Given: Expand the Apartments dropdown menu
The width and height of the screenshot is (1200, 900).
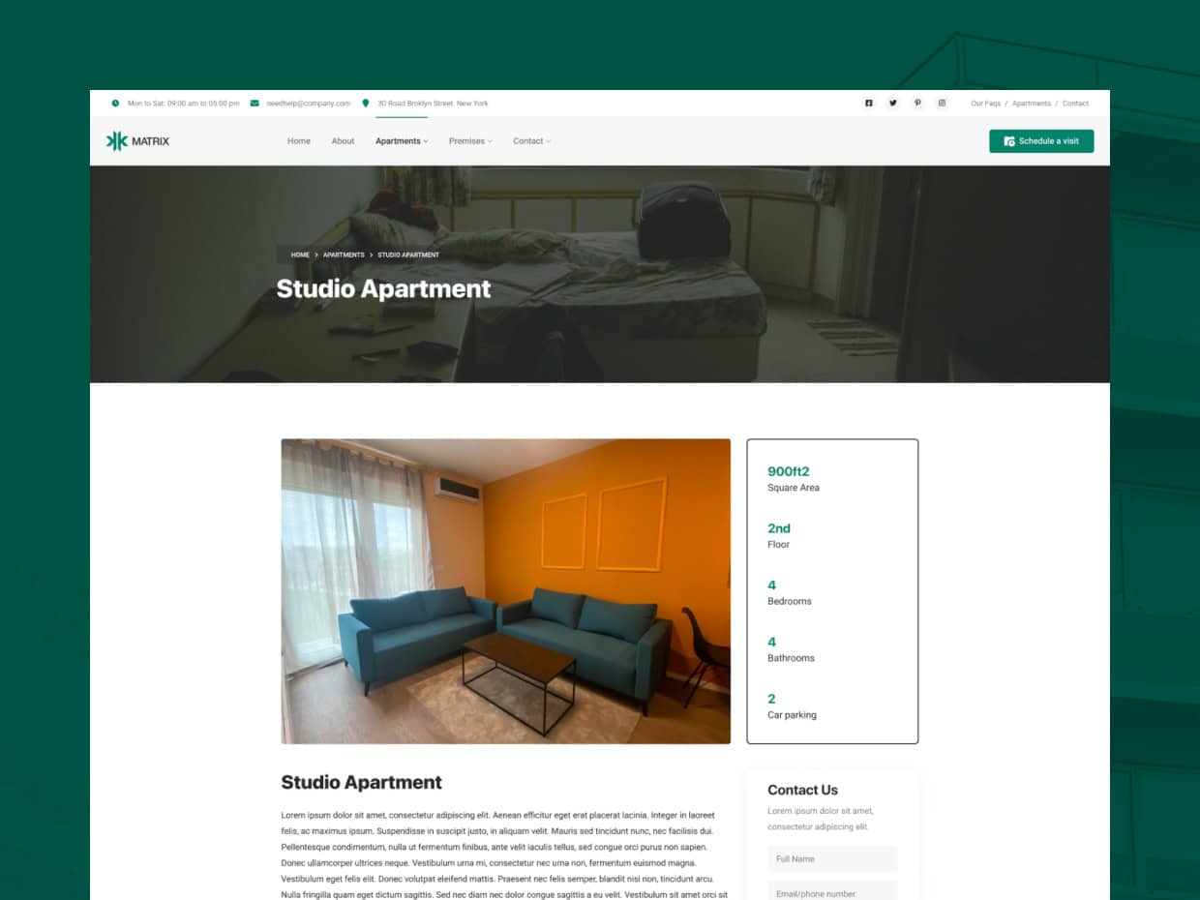Looking at the screenshot, I should click(x=402, y=141).
